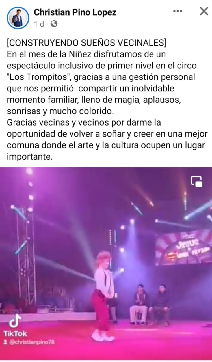Open Christian Pino Lopez's round profile picture
The width and height of the screenshot is (212, 362).
[x=18, y=18]
